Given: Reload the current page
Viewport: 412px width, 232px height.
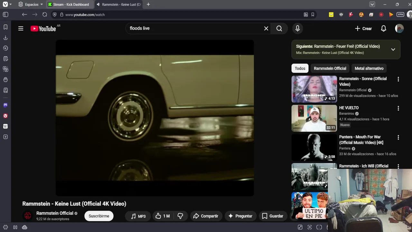Looking at the screenshot, I should [45, 15].
